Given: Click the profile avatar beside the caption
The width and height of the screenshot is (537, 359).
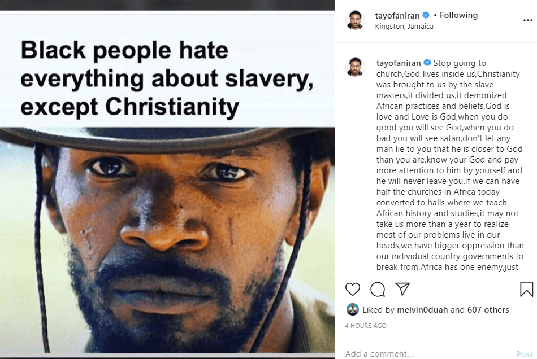Looking at the screenshot, I should 355,67.
